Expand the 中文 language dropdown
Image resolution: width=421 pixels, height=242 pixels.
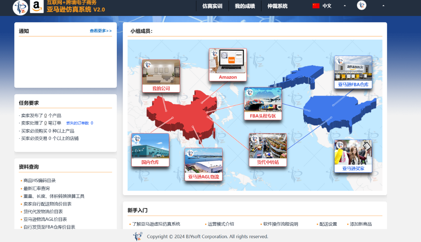point(345,6)
